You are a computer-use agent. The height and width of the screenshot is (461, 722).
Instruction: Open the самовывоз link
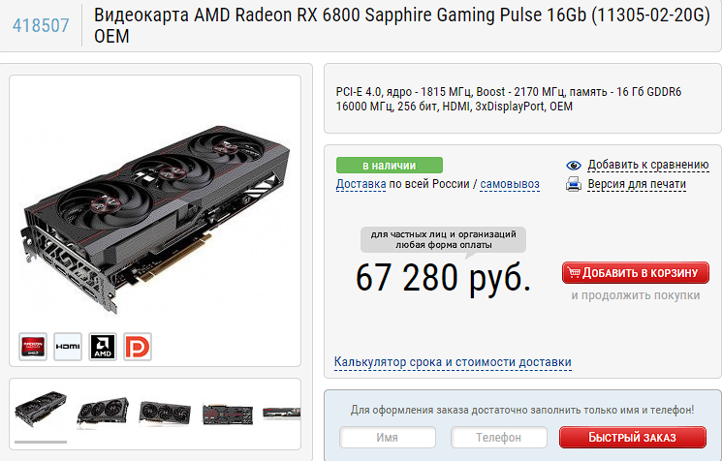click(510, 184)
